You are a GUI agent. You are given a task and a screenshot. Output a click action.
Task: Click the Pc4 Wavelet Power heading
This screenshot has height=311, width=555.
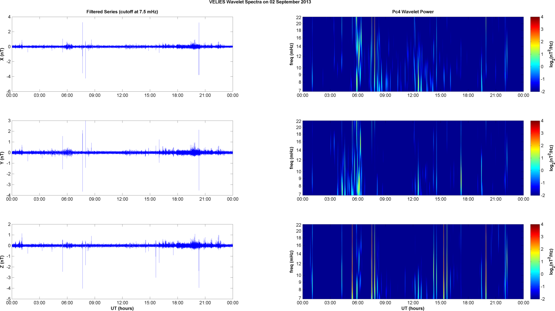click(x=413, y=12)
